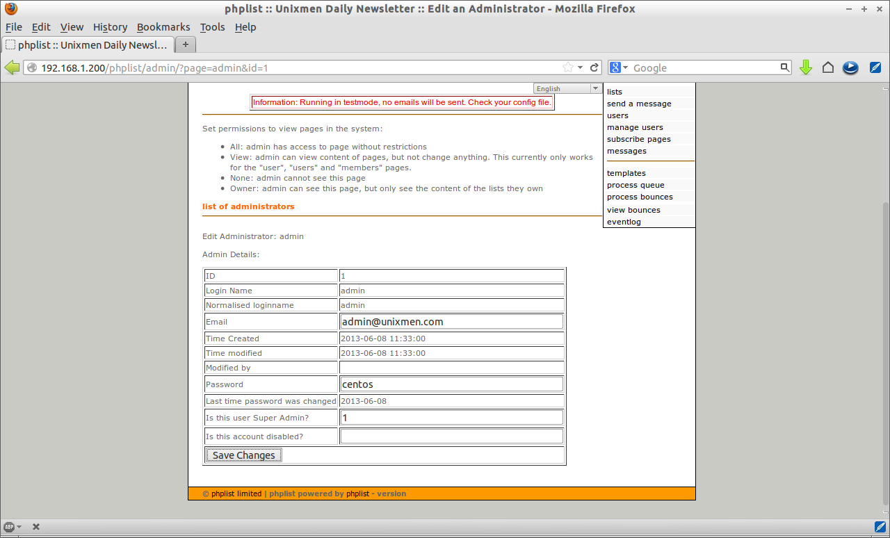Click the Password input field
Screen dimensions: 890x538
451,384
